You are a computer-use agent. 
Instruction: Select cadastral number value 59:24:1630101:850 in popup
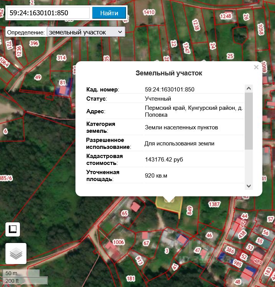point(169,89)
